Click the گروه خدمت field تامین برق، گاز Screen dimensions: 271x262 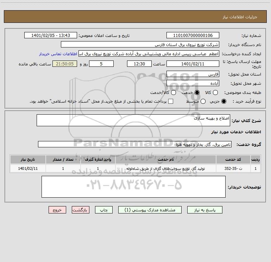point(135,144)
